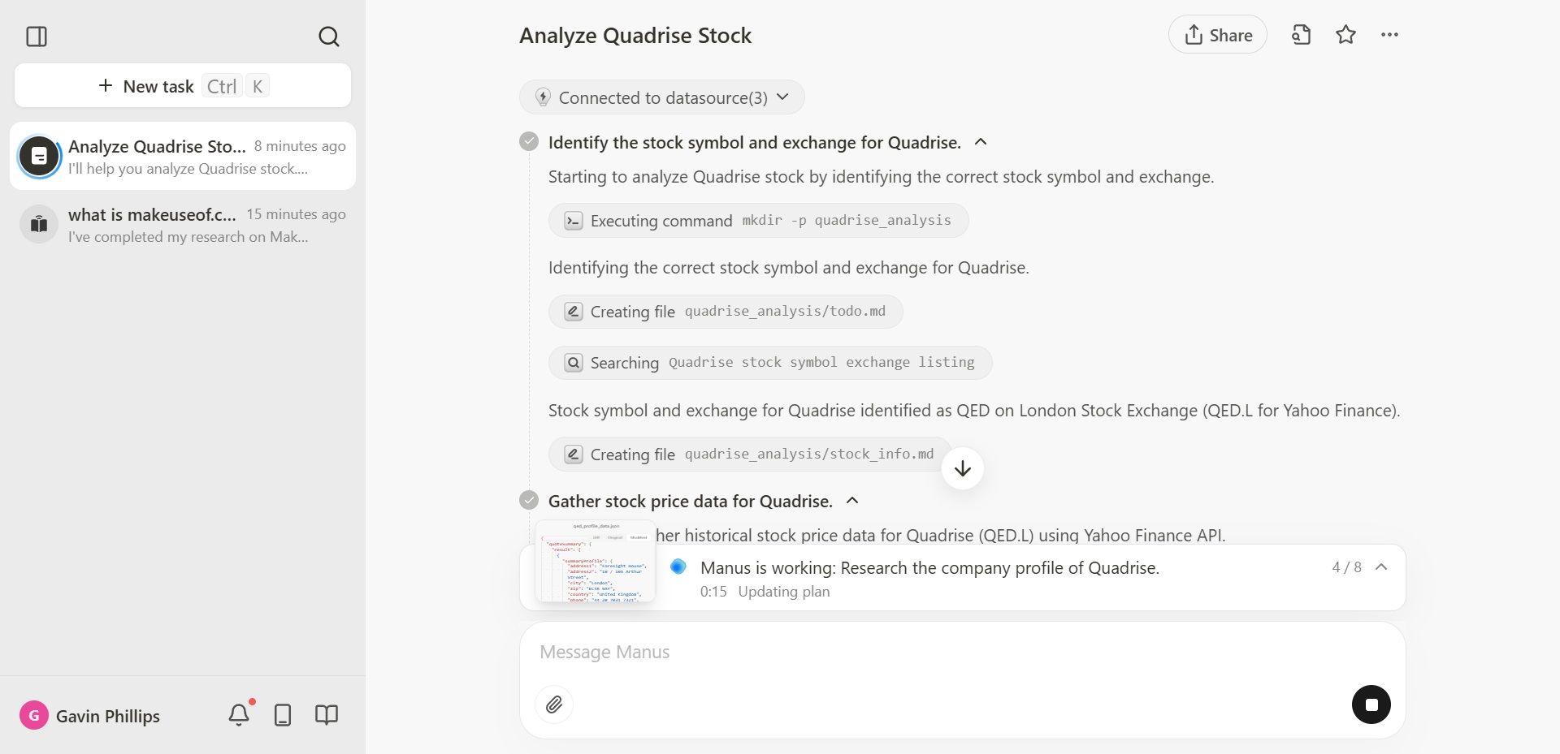Star the Analyze Quadrise Stock task
Viewport: 1560px width, 754px height.
pos(1345,35)
